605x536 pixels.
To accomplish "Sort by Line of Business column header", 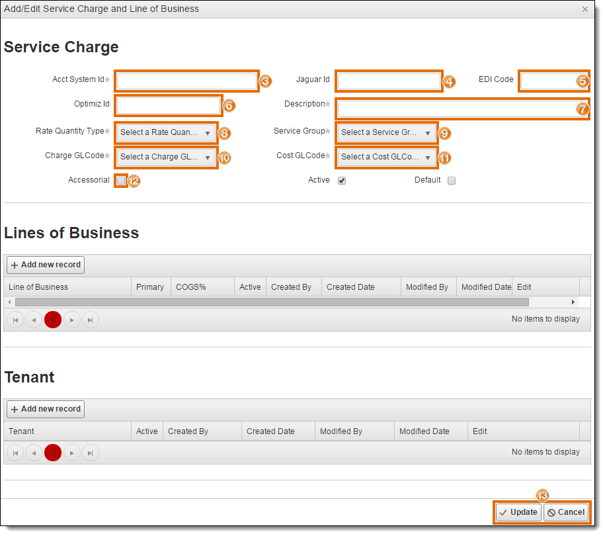I will 38,287.
